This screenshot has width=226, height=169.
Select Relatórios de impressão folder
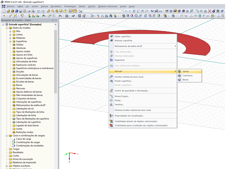tap(24, 162)
